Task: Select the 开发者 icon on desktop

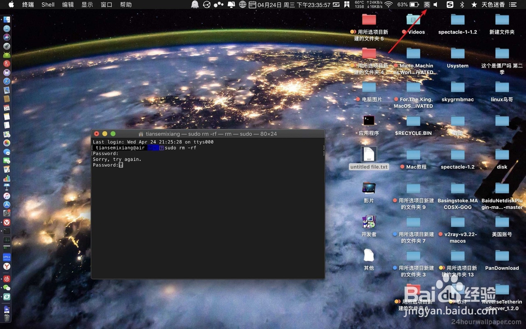Action: tap(369, 226)
